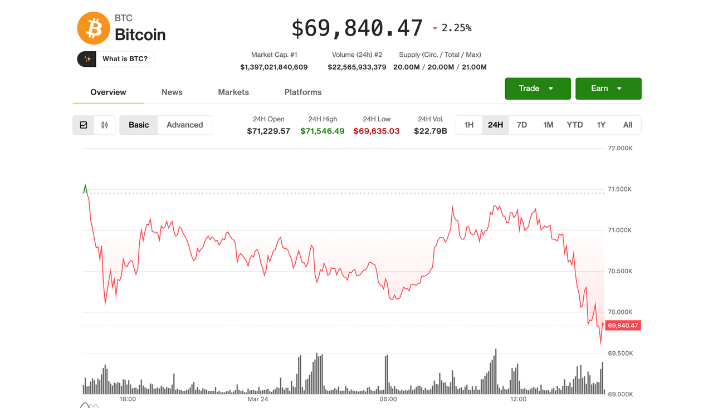This screenshot has width=713, height=408.
Task: Open the News tab
Action: pyautogui.click(x=172, y=92)
